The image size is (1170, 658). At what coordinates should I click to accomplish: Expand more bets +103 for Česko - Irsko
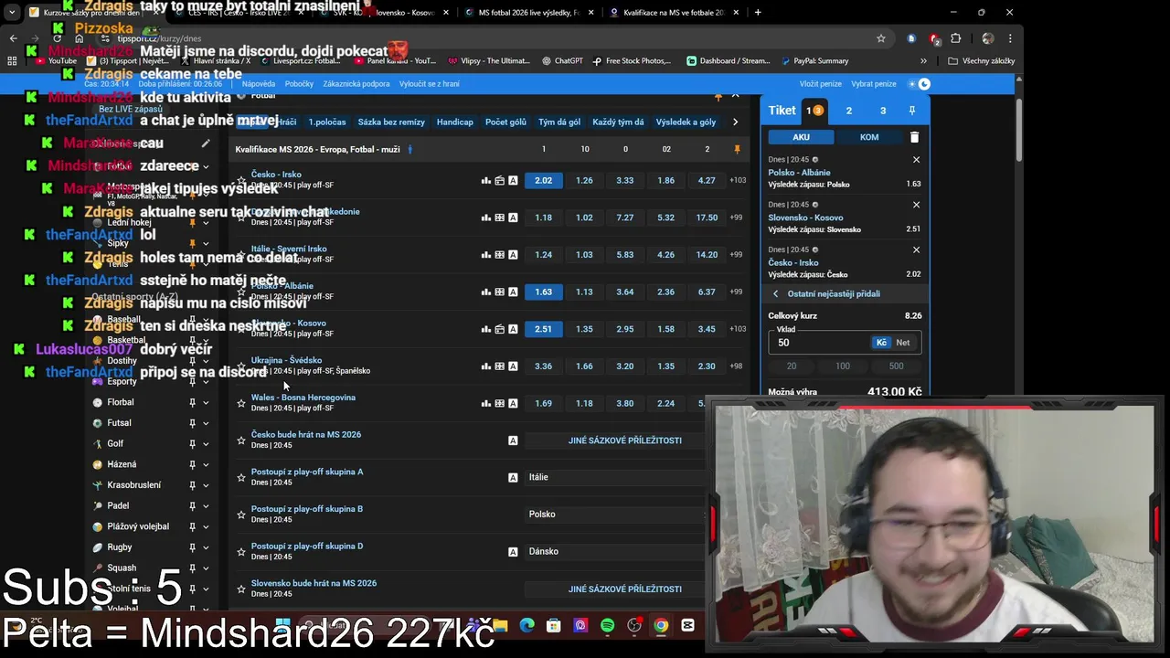coord(738,181)
